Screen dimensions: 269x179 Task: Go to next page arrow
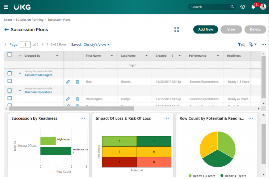click(43, 45)
